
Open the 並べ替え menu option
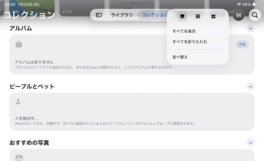[x=180, y=57]
